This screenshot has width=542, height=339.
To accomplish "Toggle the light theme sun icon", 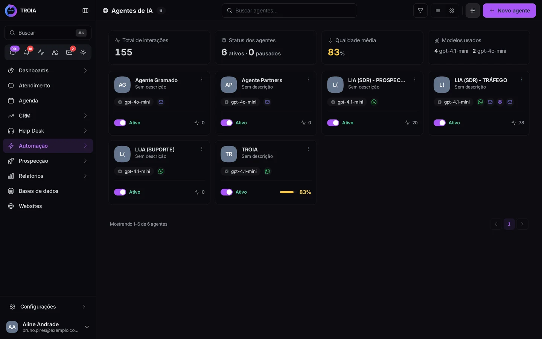I will pyautogui.click(x=83, y=52).
